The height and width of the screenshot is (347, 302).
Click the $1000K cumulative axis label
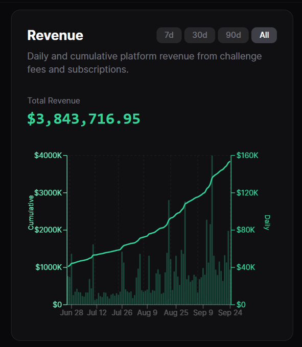[x=49, y=267]
